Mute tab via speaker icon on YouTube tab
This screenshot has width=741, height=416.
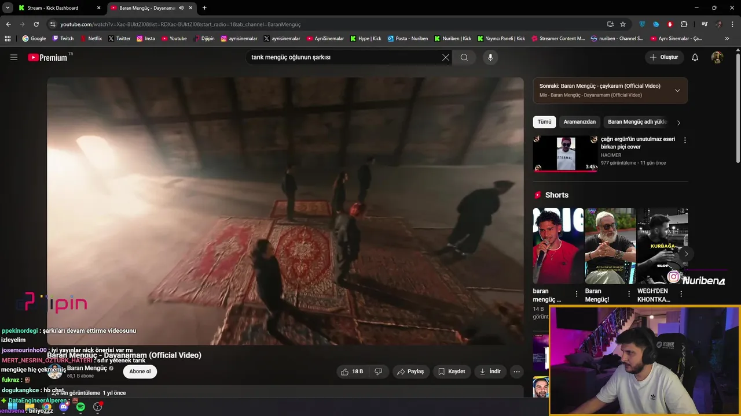click(181, 8)
